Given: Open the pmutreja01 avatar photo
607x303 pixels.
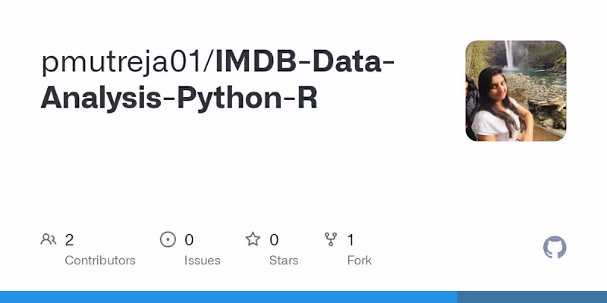Looking at the screenshot, I should [516, 91].
